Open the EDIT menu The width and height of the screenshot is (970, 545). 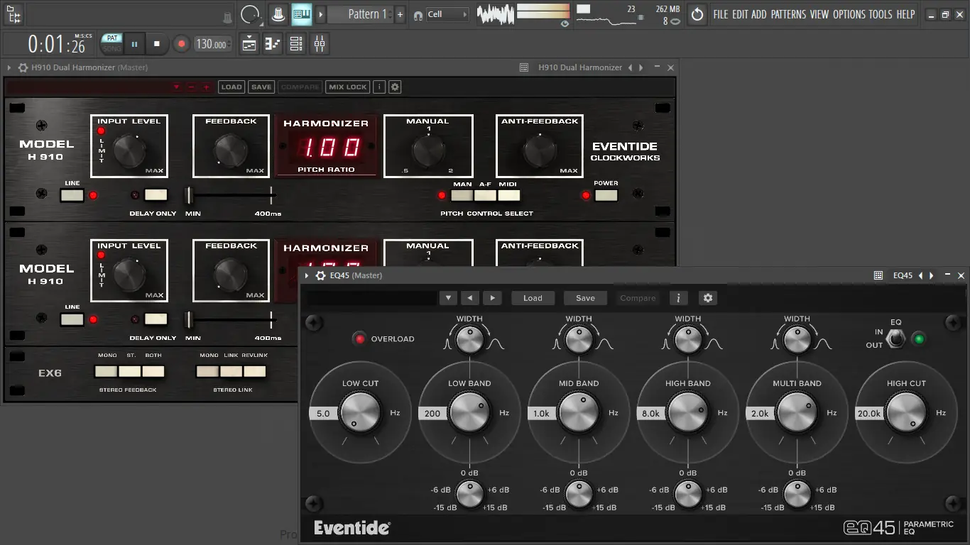tap(739, 14)
